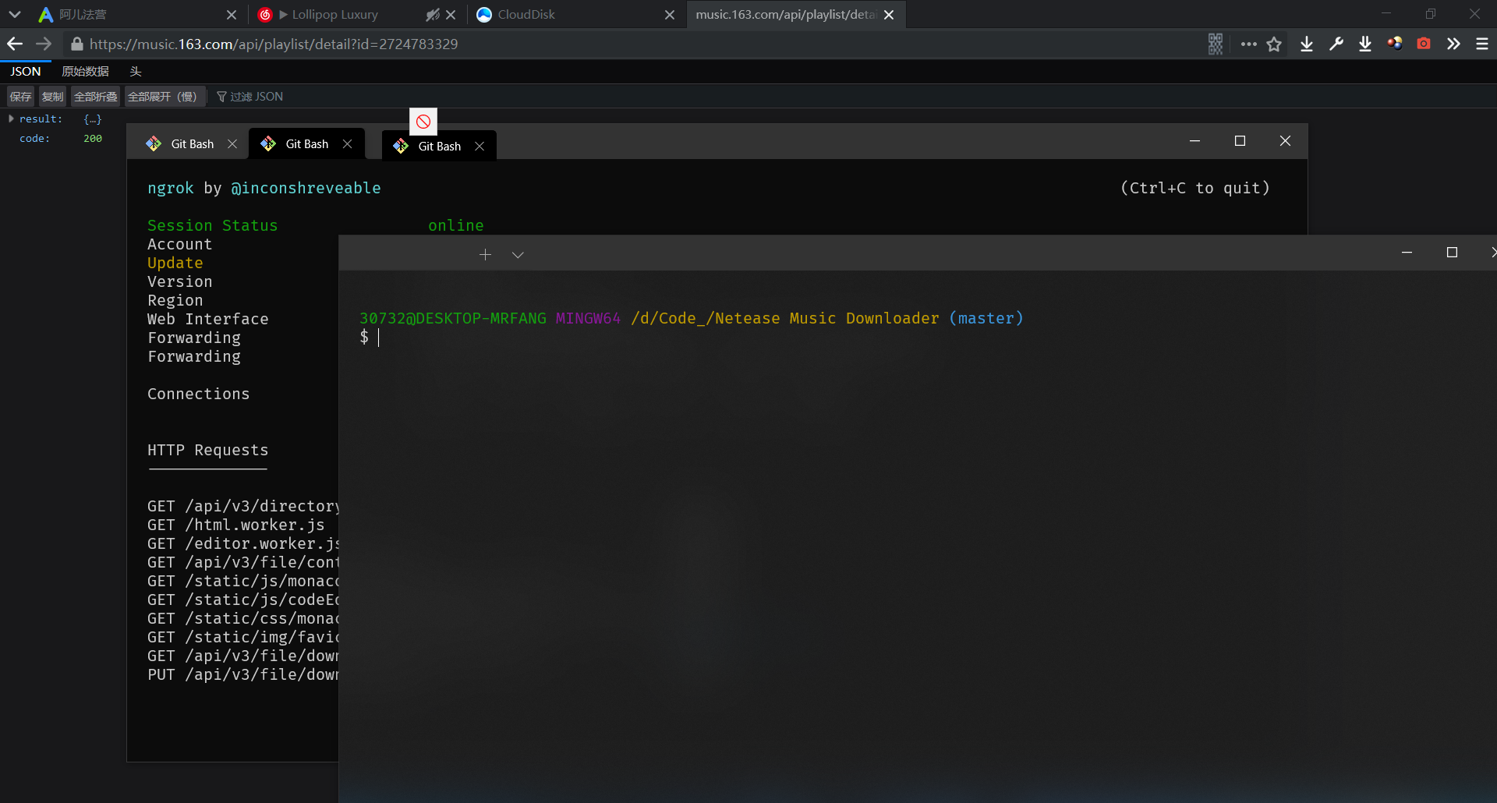Open the tab list chevron at top left
Viewport: 1497px width, 803px height.
click(x=15, y=14)
